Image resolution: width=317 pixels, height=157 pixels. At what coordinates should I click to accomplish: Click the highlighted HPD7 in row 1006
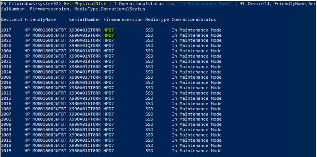(x=109, y=35)
